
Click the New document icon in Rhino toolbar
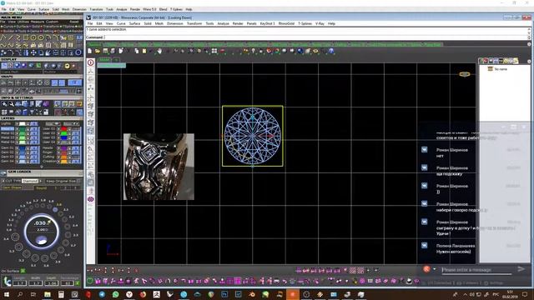pos(89,51)
